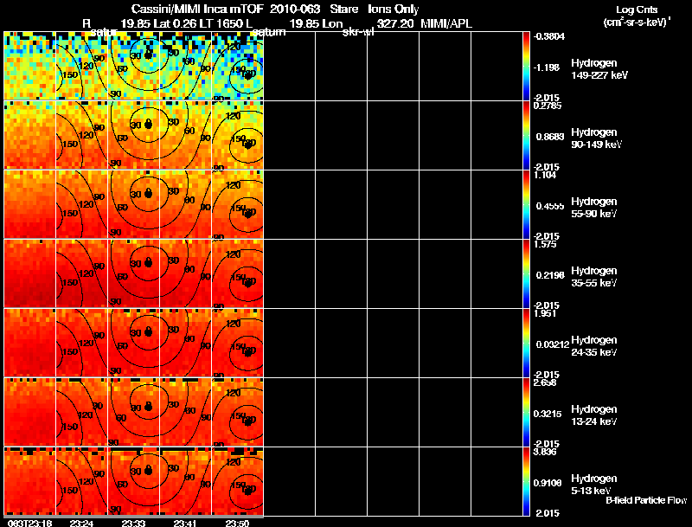Click the Hydrogen 13-24 keV label

594,415
